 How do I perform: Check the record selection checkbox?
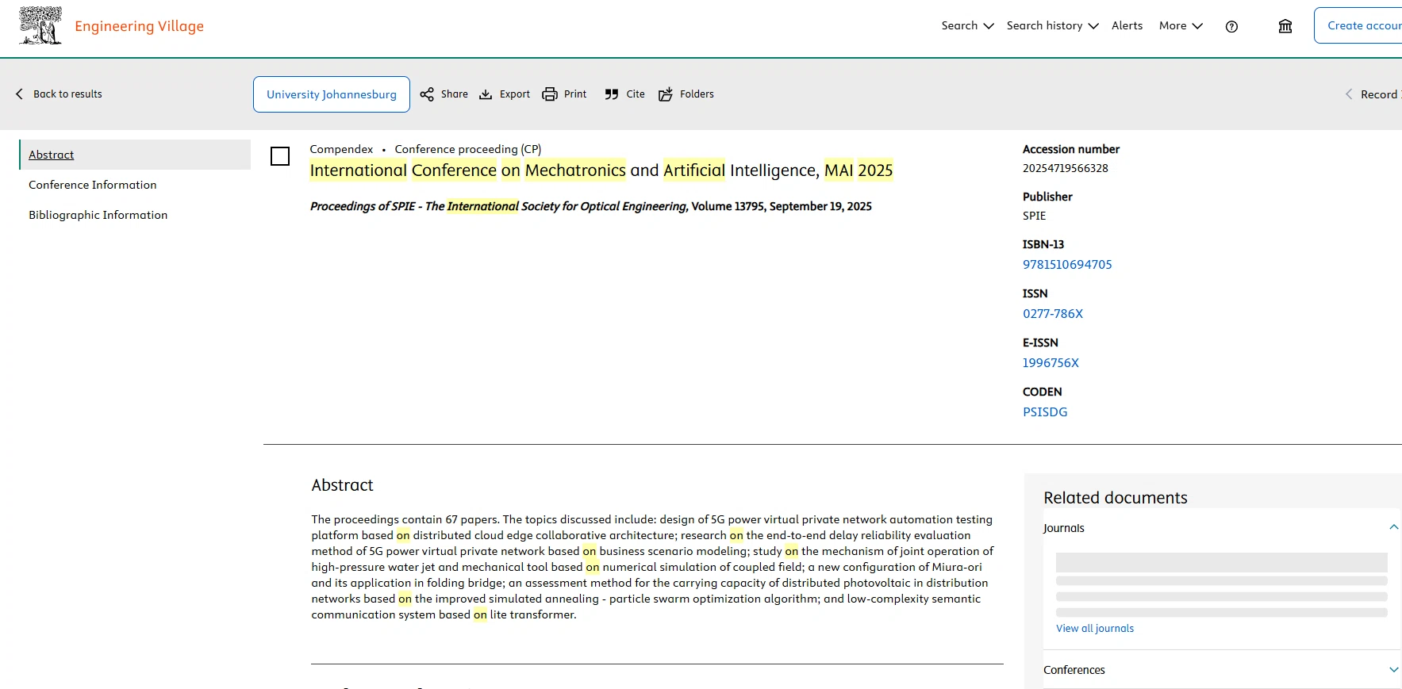click(x=280, y=156)
